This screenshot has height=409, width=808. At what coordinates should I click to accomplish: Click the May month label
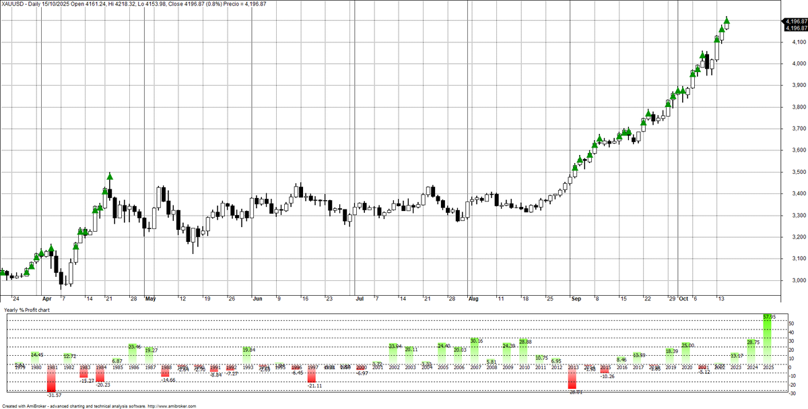pos(149,298)
